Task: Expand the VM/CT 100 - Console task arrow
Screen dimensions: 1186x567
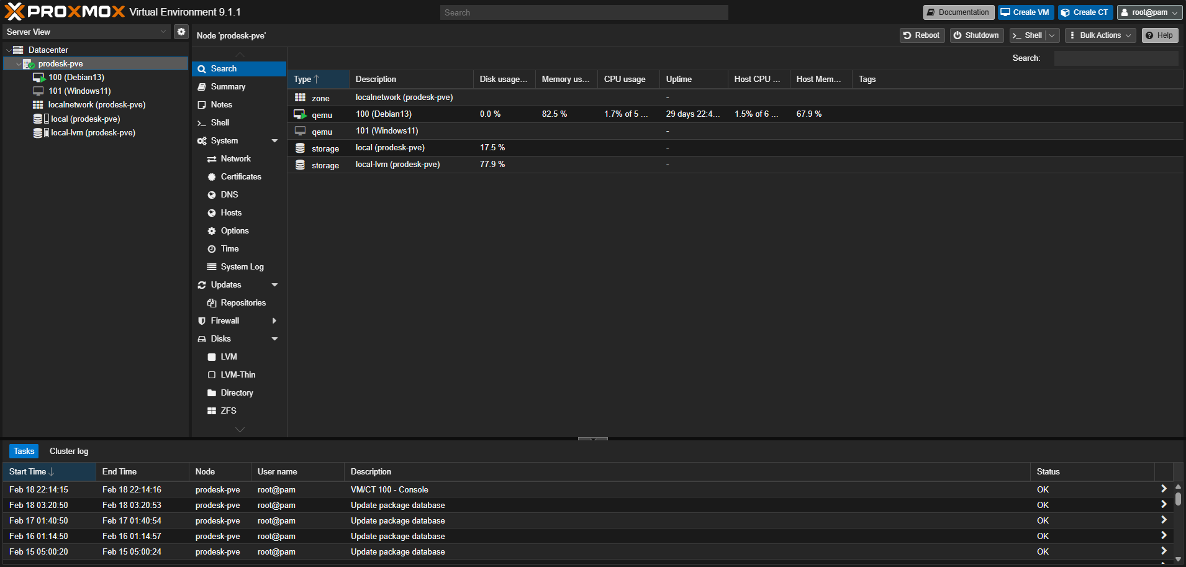Action: coord(1164,489)
